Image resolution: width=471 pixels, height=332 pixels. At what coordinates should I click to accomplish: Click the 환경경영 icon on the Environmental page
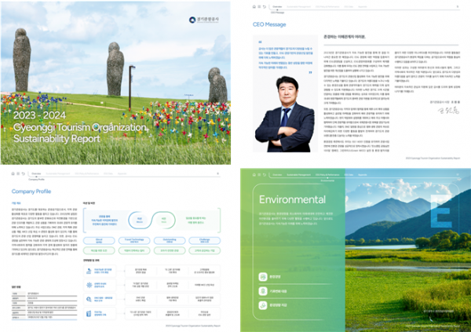point(263,277)
